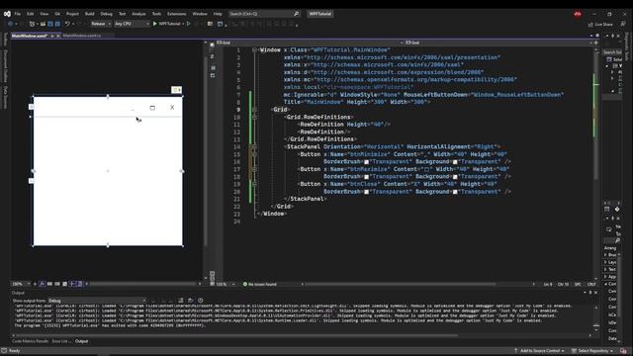Screen dimensions: 633x356
Task: Open the Extensions menu
Action: (176, 14)
